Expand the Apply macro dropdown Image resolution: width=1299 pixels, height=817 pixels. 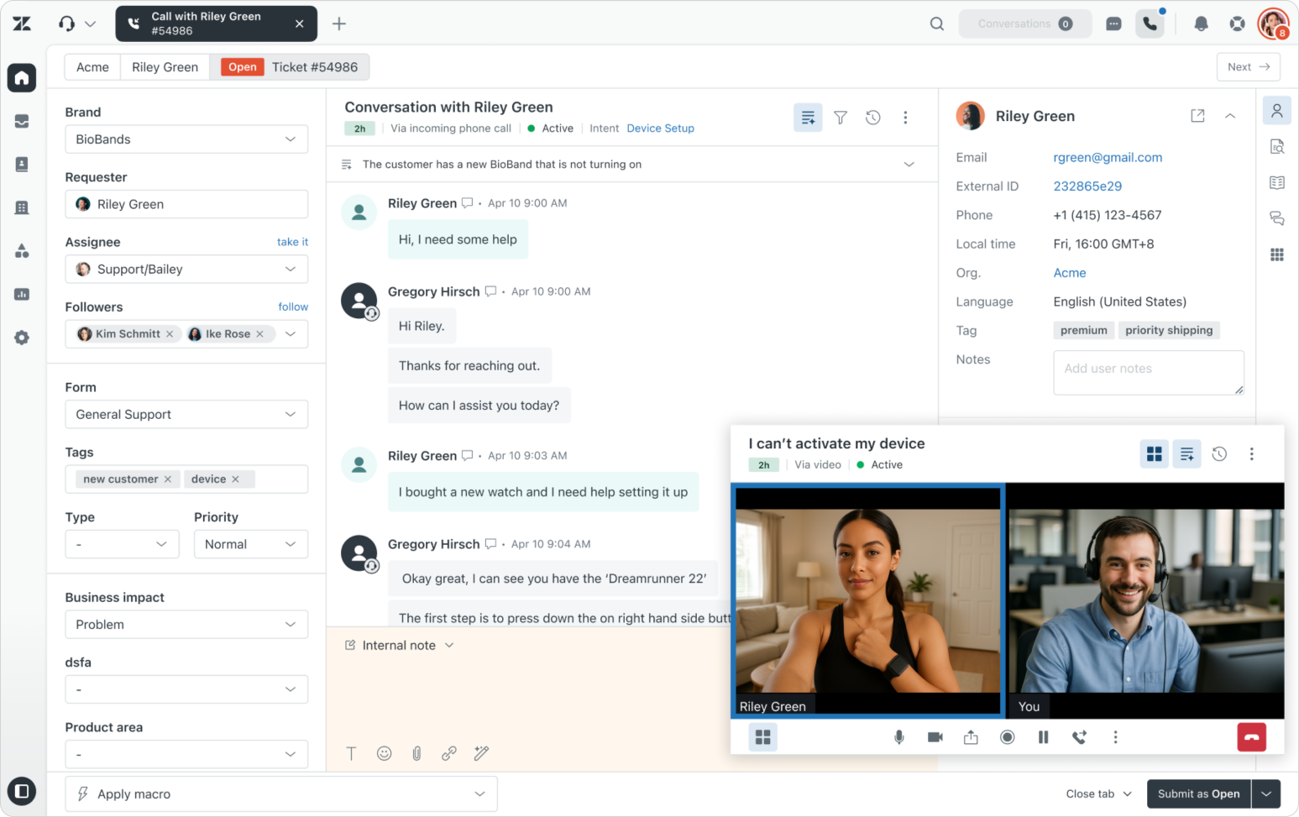(x=281, y=793)
